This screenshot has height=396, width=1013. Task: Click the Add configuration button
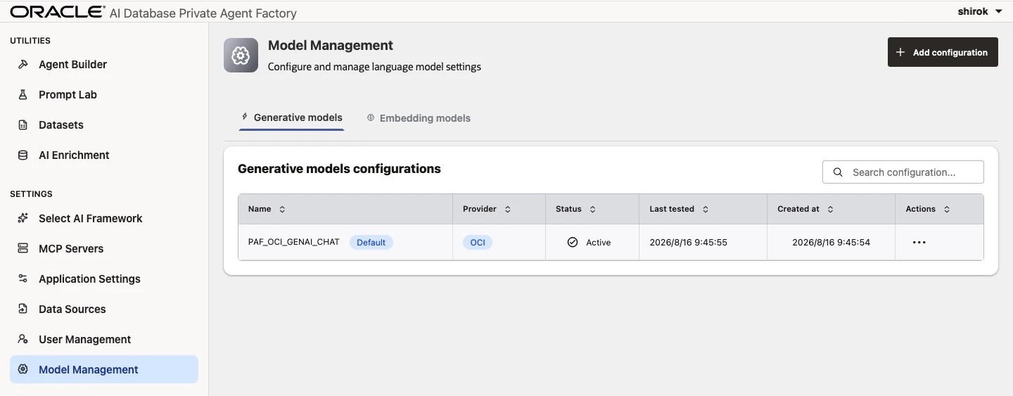coord(943,52)
